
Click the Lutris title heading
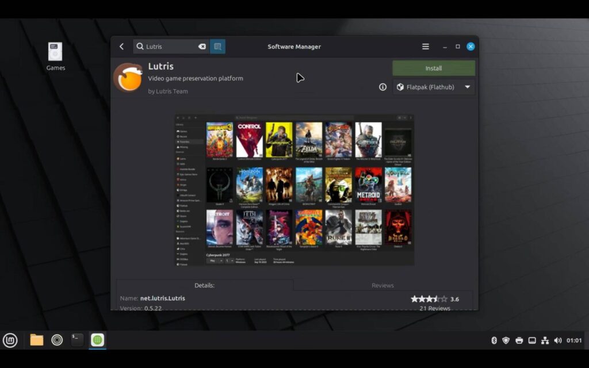click(161, 66)
